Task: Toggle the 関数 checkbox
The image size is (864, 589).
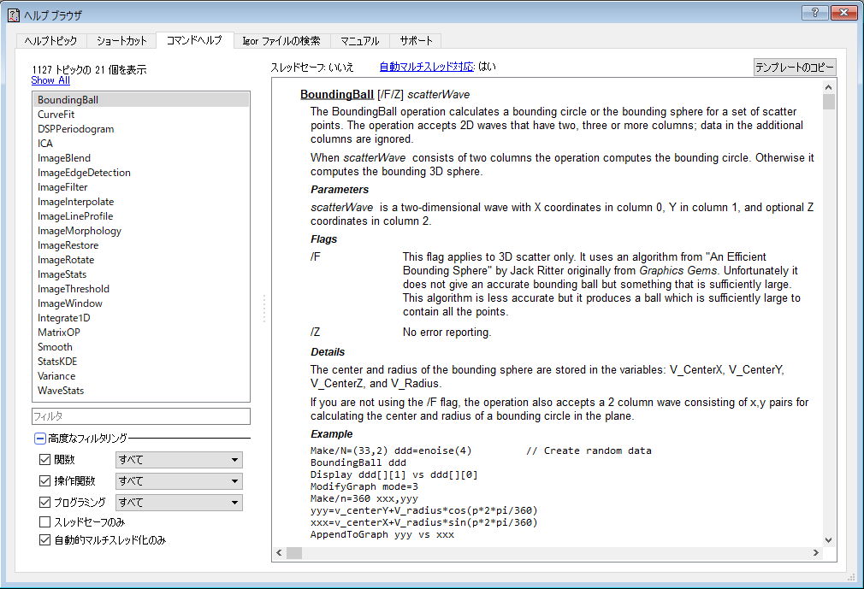Action: click(x=45, y=460)
